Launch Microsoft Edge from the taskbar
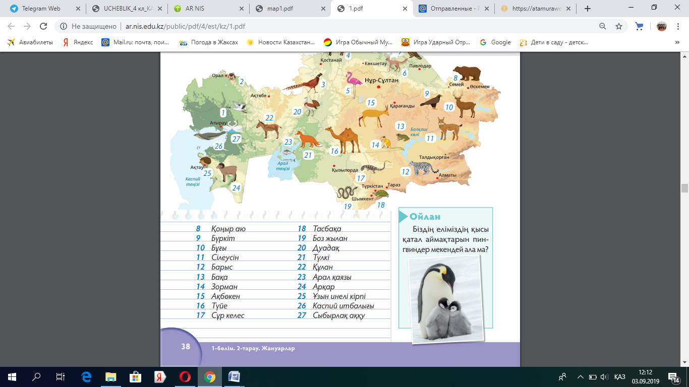The image size is (689, 387). click(x=86, y=376)
